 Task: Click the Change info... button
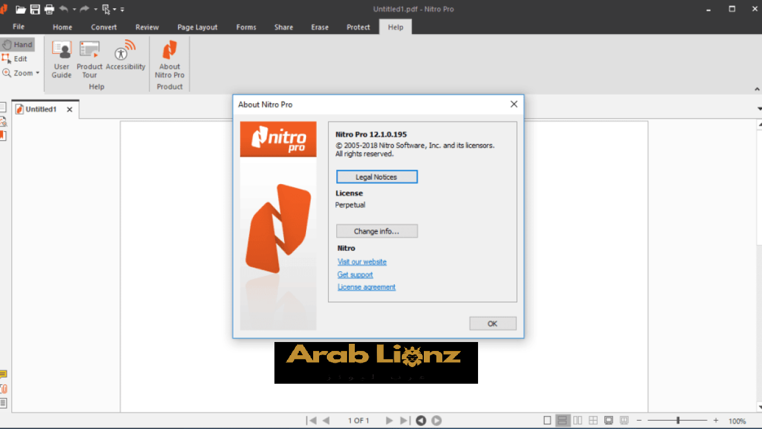[x=377, y=231]
